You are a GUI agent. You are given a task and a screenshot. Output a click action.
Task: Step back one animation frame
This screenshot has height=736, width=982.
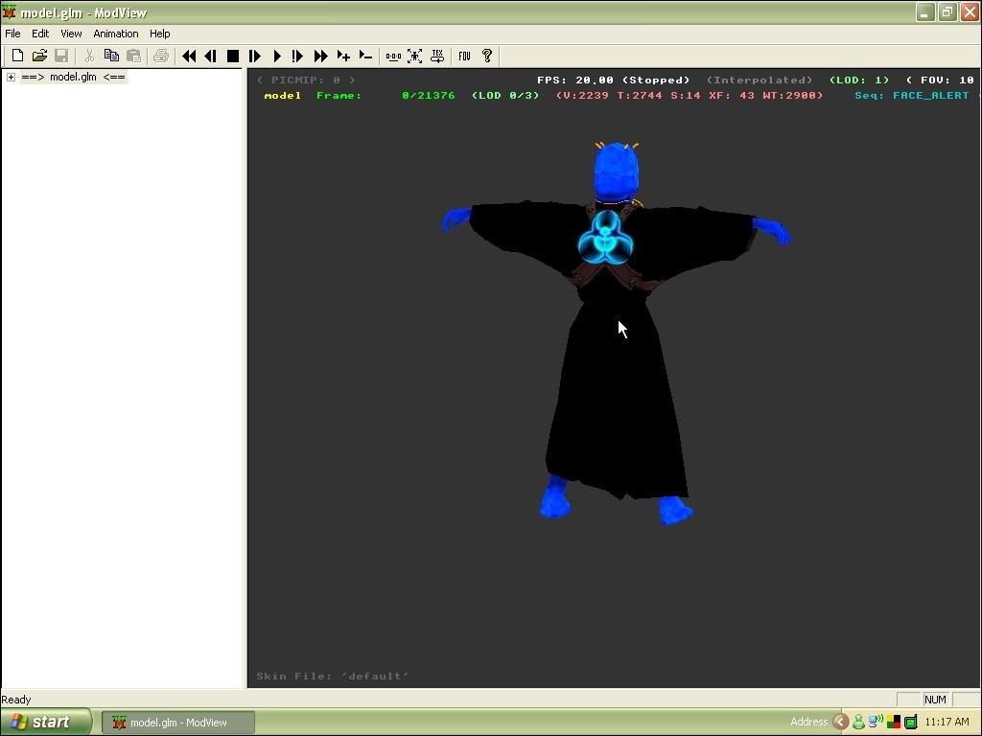coord(210,57)
